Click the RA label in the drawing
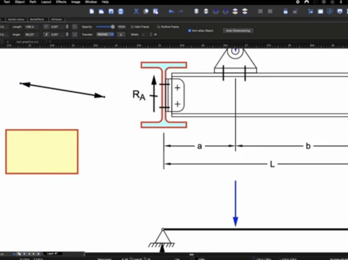348x260 pixels. pyautogui.click(x=139, y=95)
